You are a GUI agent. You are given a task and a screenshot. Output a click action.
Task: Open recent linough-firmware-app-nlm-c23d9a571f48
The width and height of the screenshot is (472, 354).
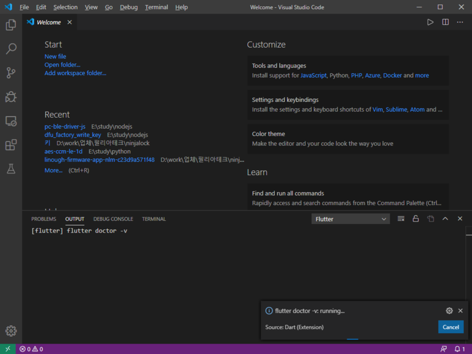[x=100, y=160]
